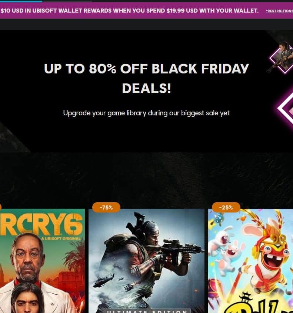Click the -25% discount badge
Screen dimensions: 293x313
coord(226,207)
